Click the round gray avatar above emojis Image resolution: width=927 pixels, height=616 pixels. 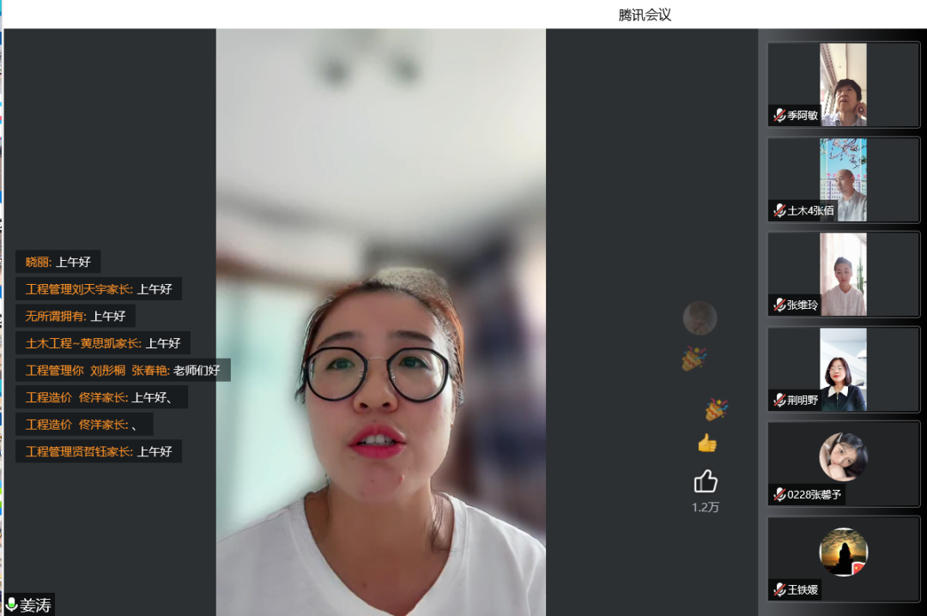[700, 318]
